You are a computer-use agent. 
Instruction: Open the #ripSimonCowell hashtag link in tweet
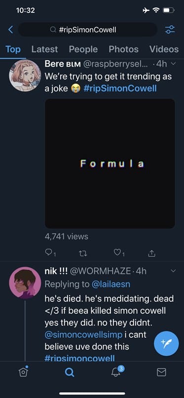120,88
